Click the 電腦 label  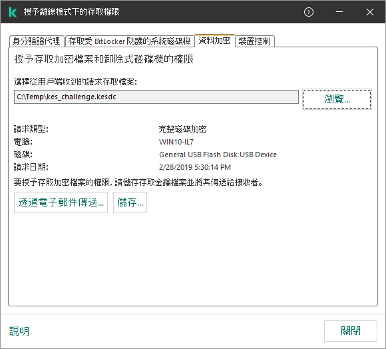(x=23, y=142)
